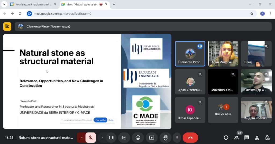
Task: Open the emoji reactions button
Action: (x=138, y=138)
